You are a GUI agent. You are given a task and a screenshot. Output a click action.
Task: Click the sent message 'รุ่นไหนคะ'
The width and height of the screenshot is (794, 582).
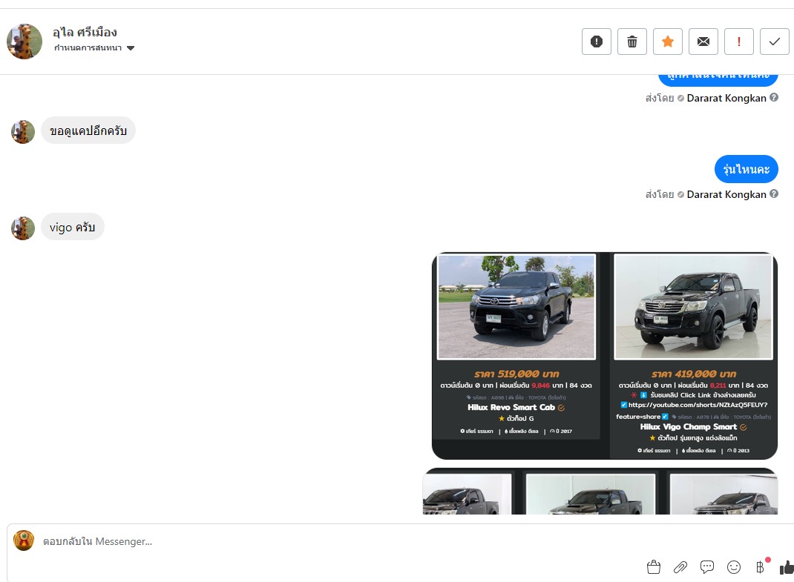point(746,169)
